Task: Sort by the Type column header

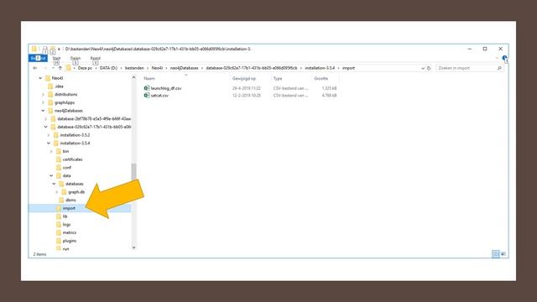Action: tap(278, 78)
